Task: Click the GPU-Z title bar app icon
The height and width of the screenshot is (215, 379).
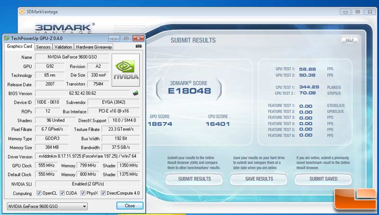Action: pyautogui.click(x=7, y=38)
